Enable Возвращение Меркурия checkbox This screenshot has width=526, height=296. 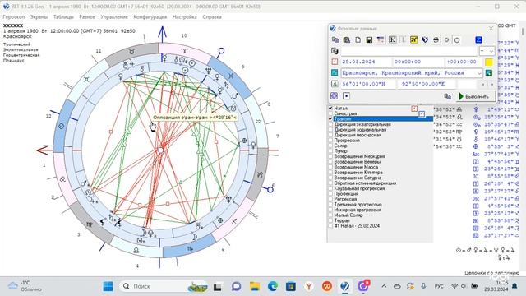pos(330,156)
